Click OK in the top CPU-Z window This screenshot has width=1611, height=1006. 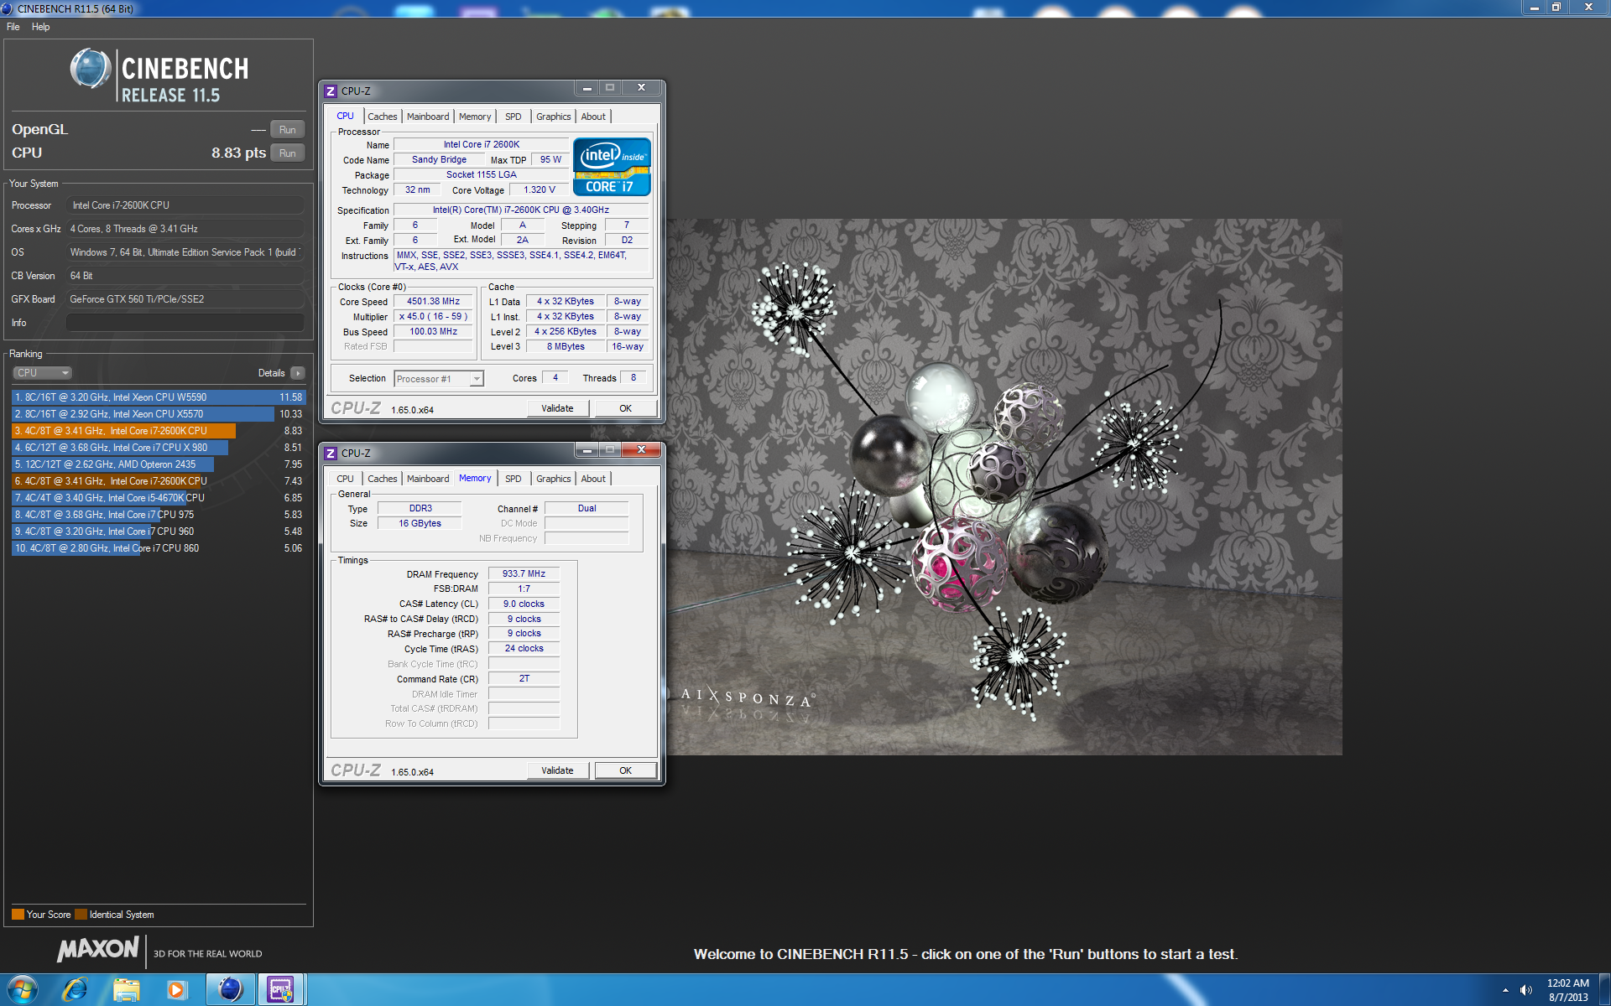pos(625,408)
